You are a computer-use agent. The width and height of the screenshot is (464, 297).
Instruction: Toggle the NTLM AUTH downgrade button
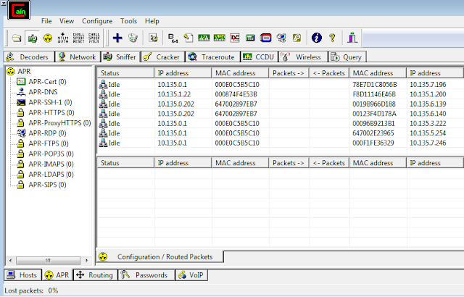point(63,38)
